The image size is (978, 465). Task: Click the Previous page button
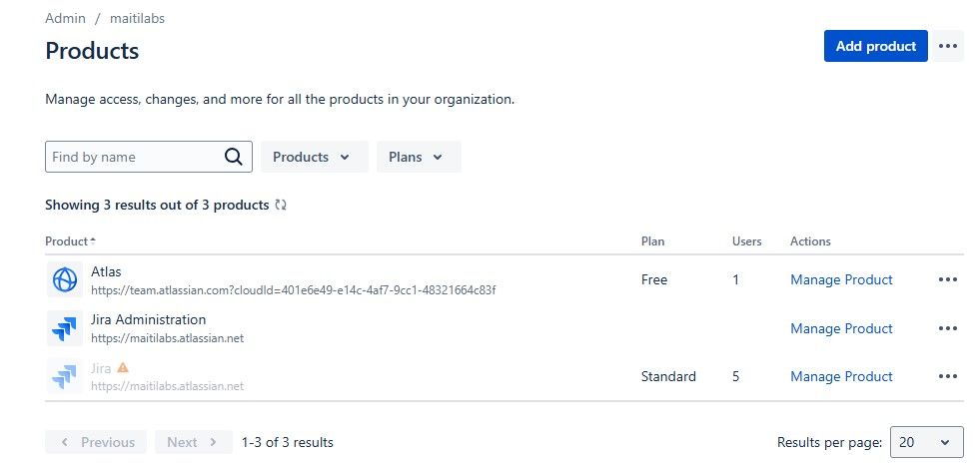pos(96,443)
